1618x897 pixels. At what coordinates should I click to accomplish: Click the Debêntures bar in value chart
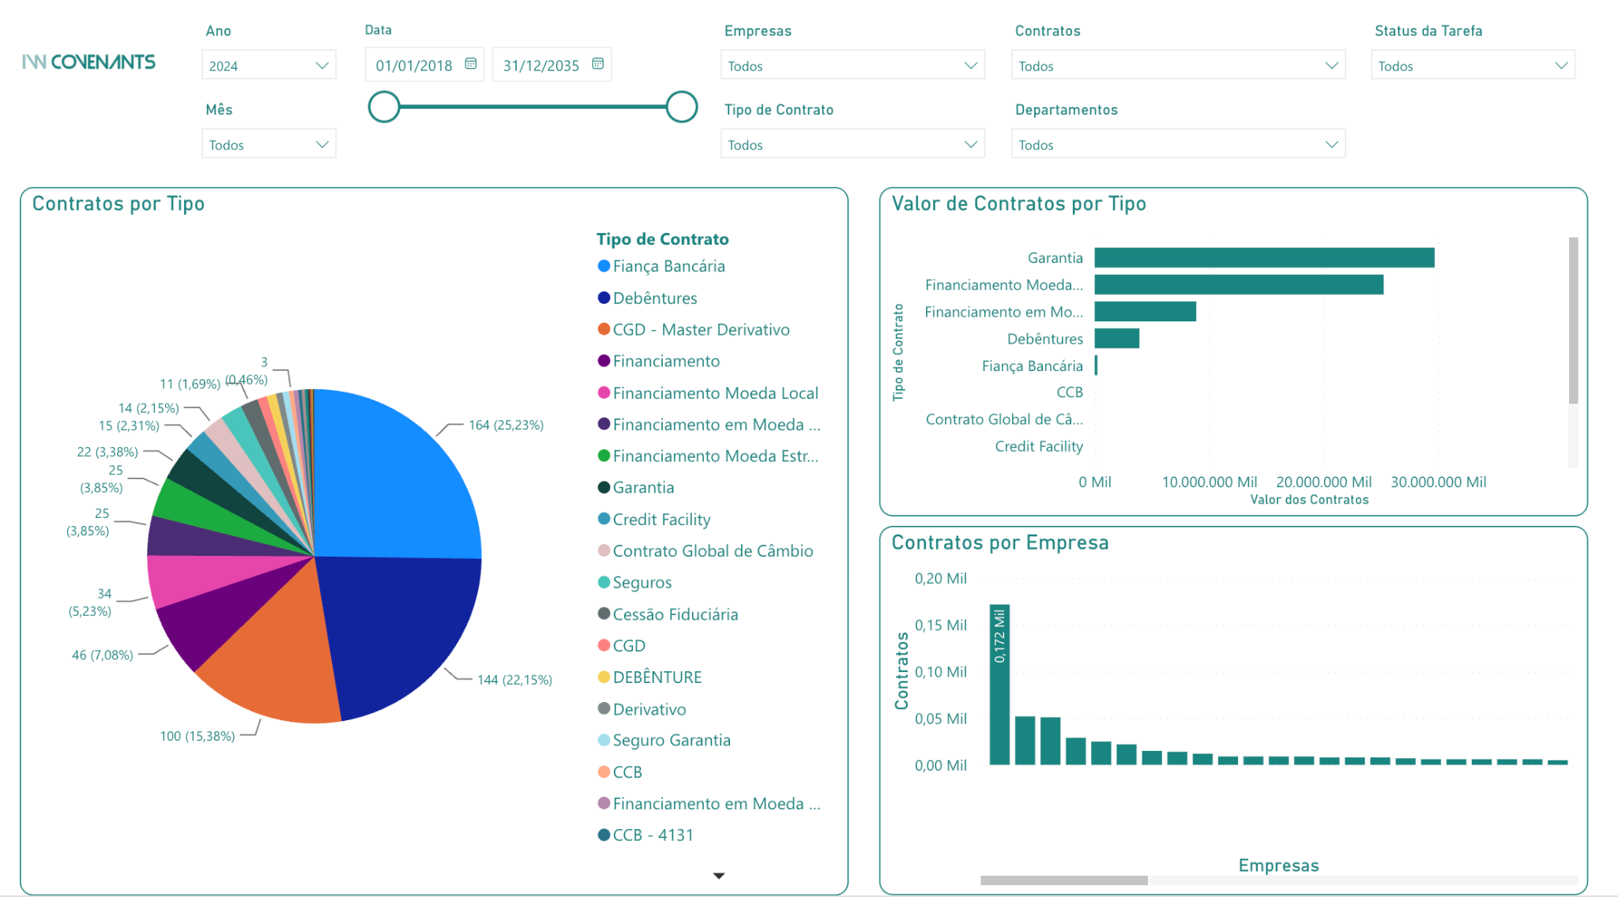[1117, 338]
